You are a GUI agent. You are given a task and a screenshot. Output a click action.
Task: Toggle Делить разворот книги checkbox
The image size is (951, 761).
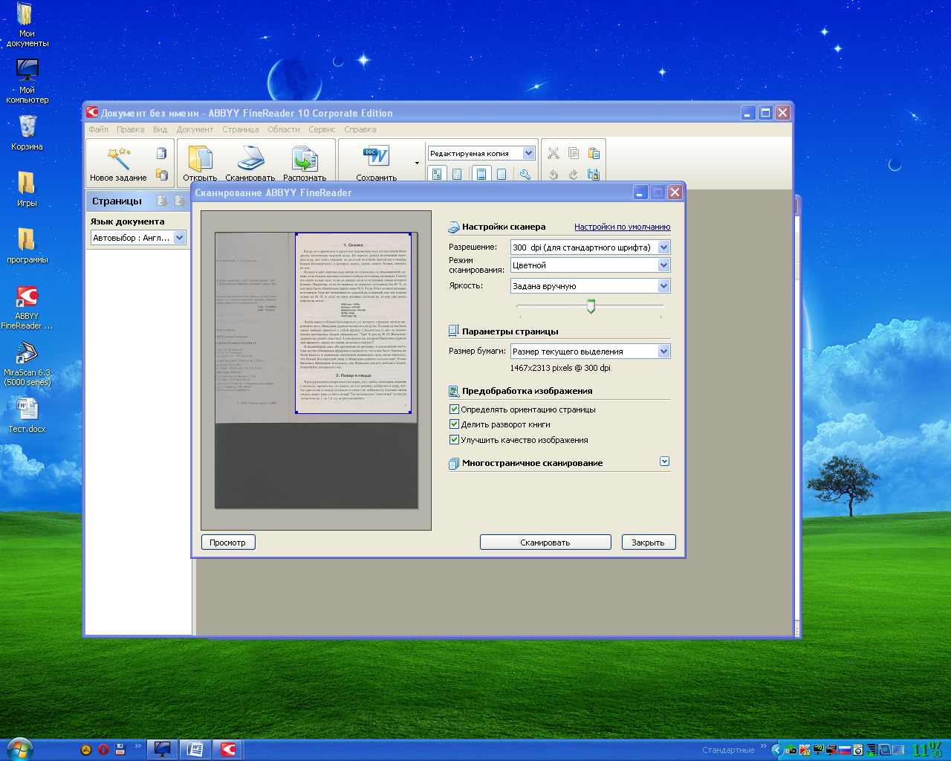(x=454, y=424)
